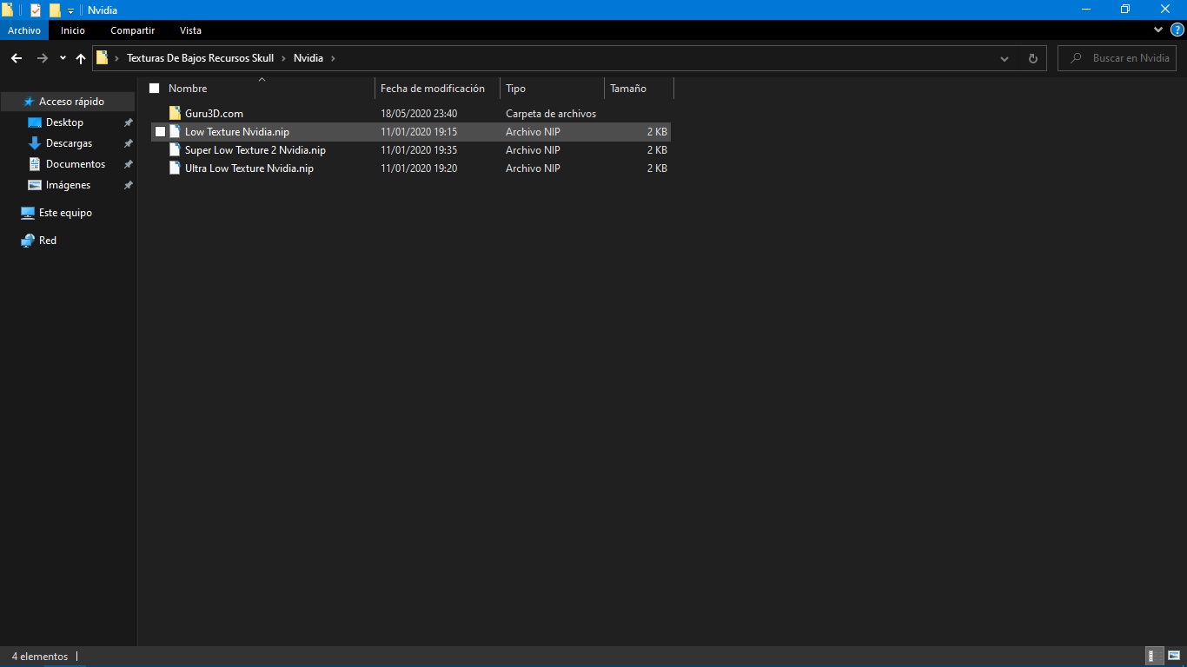Select Este equipo in navigation pane
The width and height of the screenshot is (1187, 667).
click(65, 213)
